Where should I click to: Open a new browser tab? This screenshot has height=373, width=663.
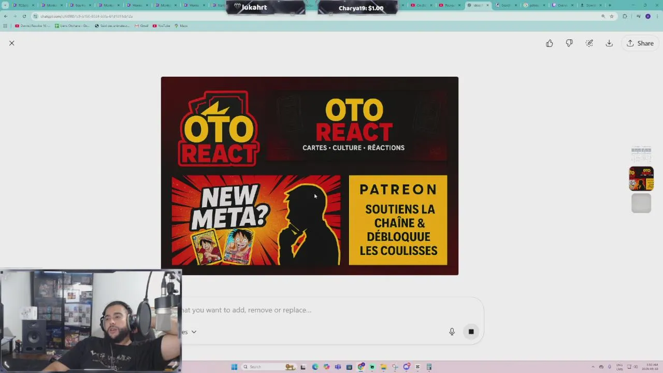tap(610, 5)
